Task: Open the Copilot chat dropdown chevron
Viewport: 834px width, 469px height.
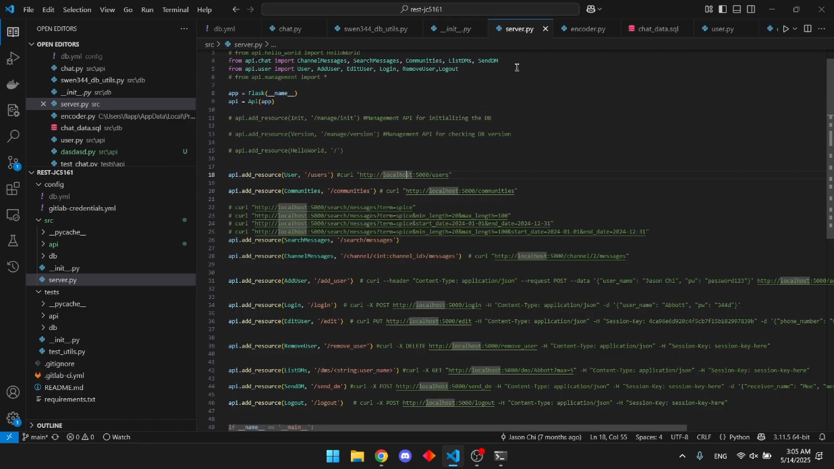Action: [x=600, y=9]
